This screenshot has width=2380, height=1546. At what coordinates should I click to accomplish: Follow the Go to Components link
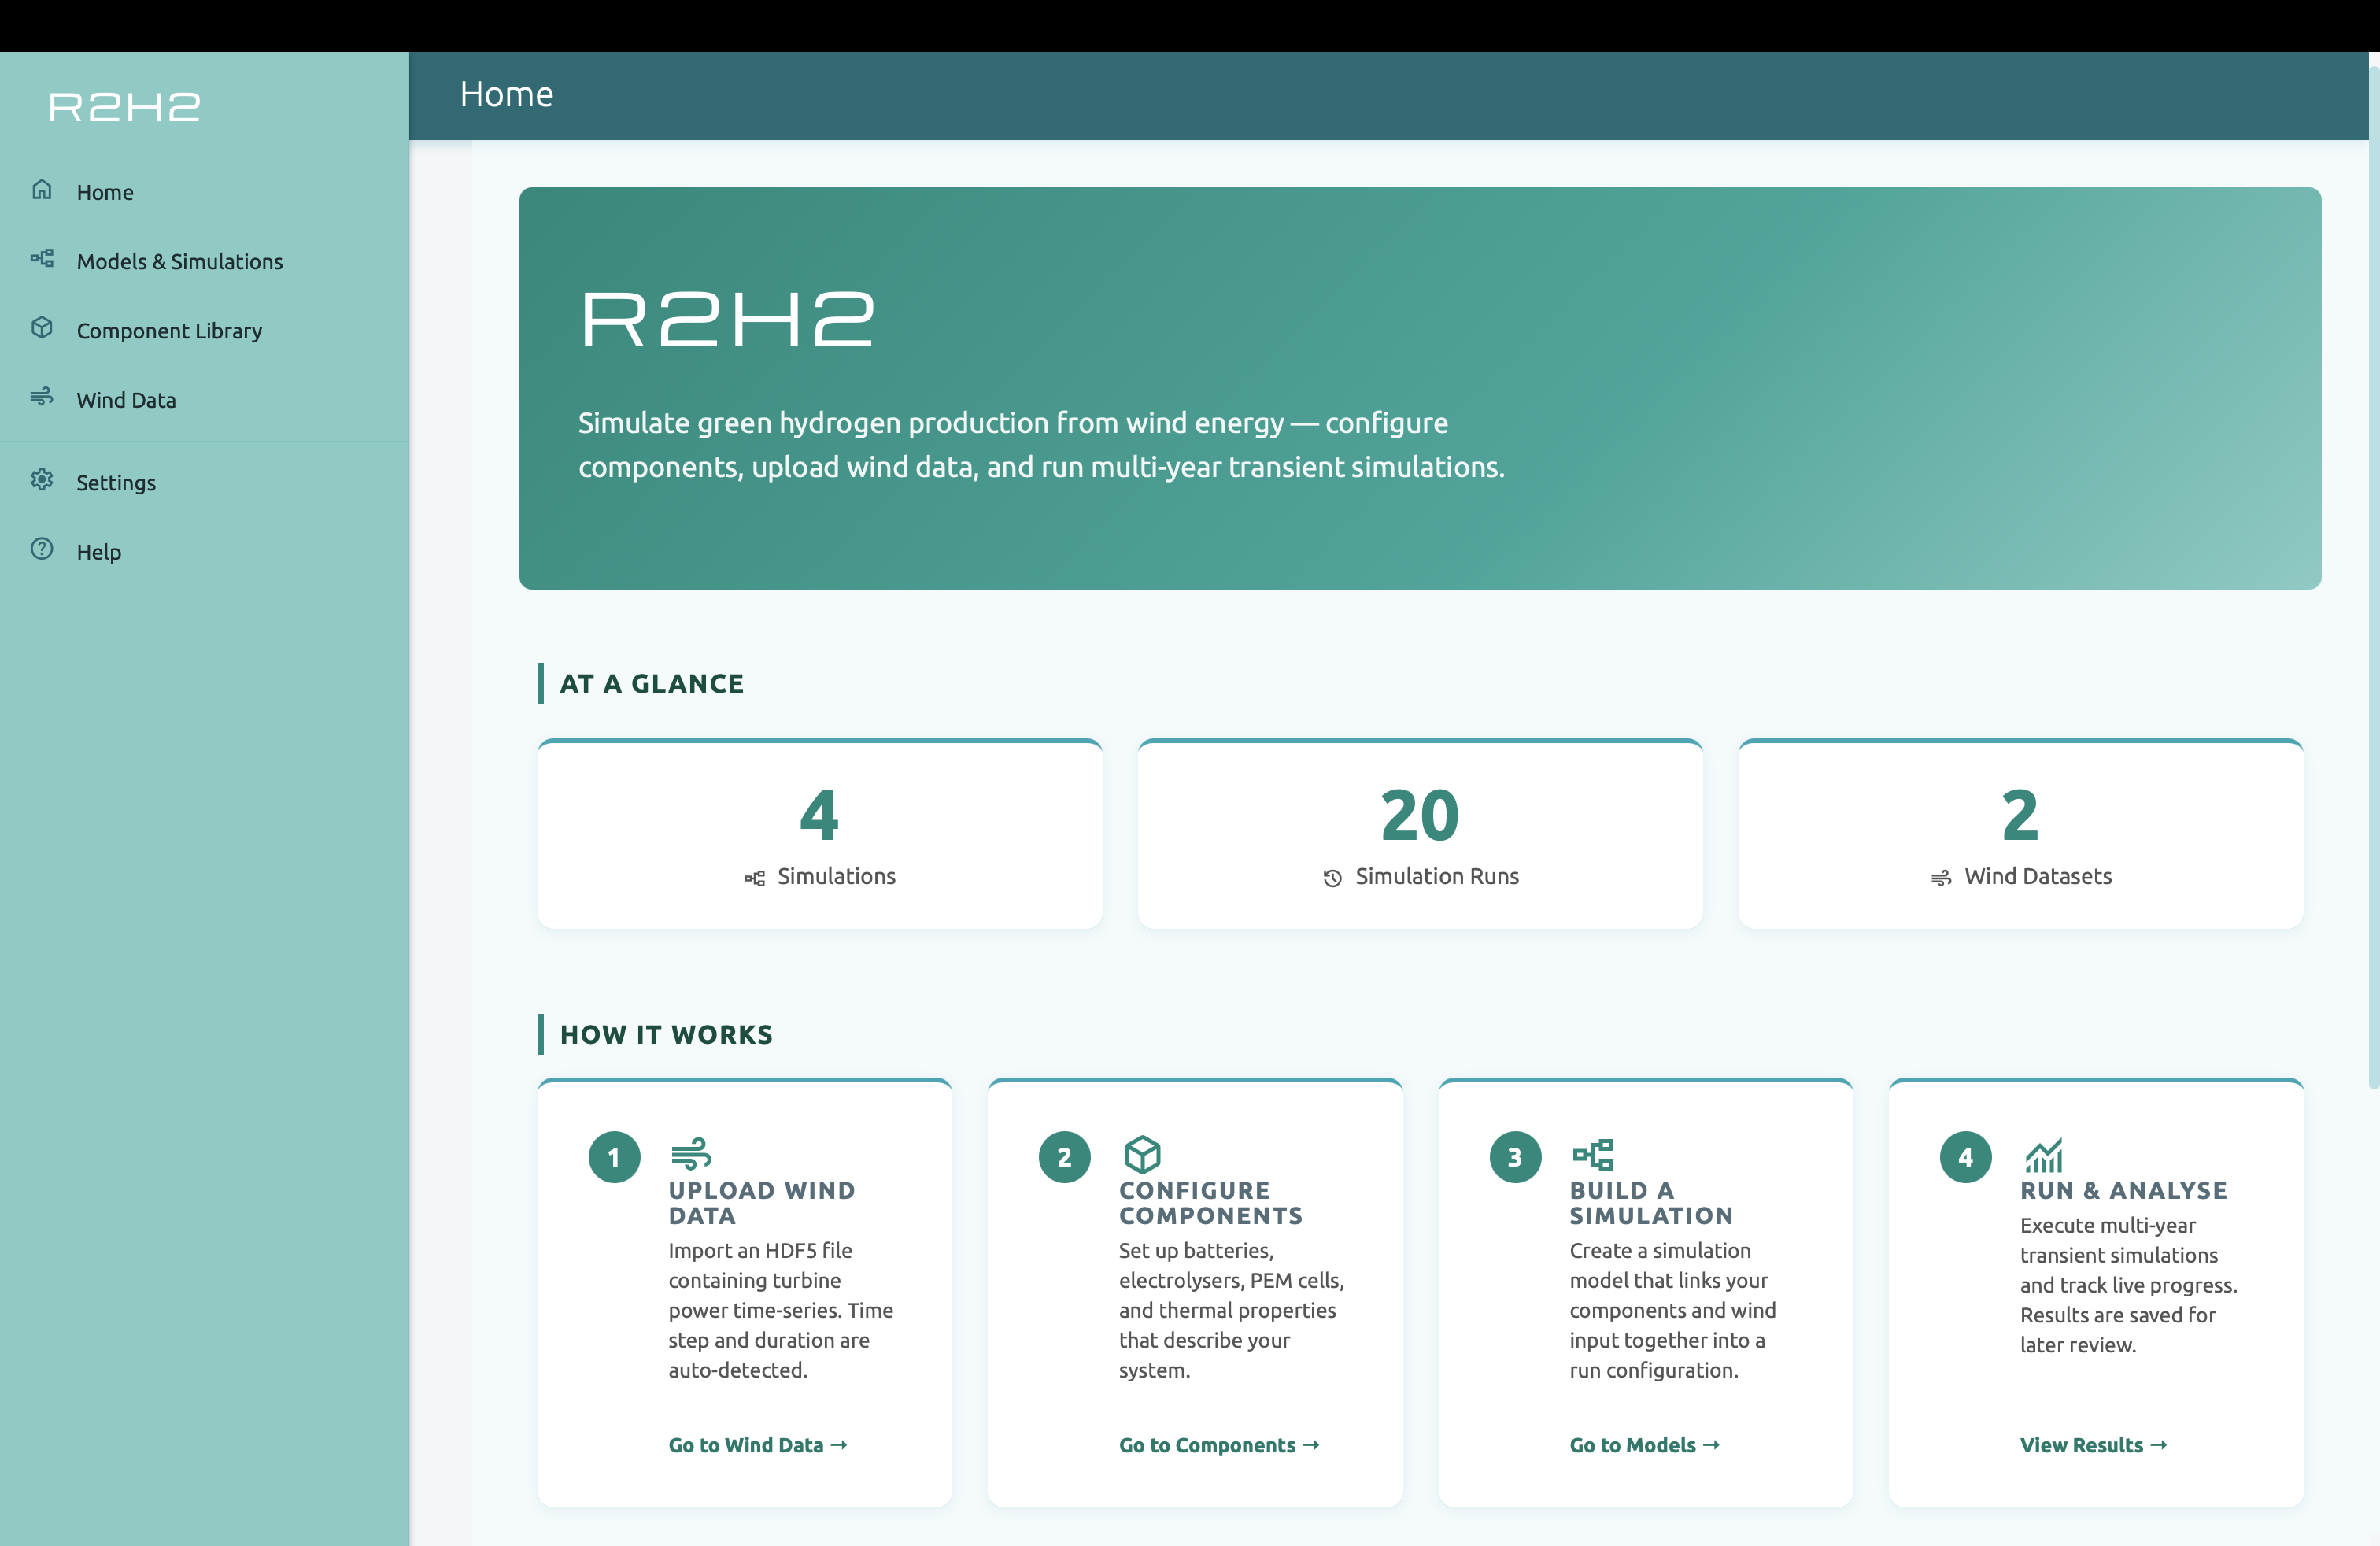1219,1445
